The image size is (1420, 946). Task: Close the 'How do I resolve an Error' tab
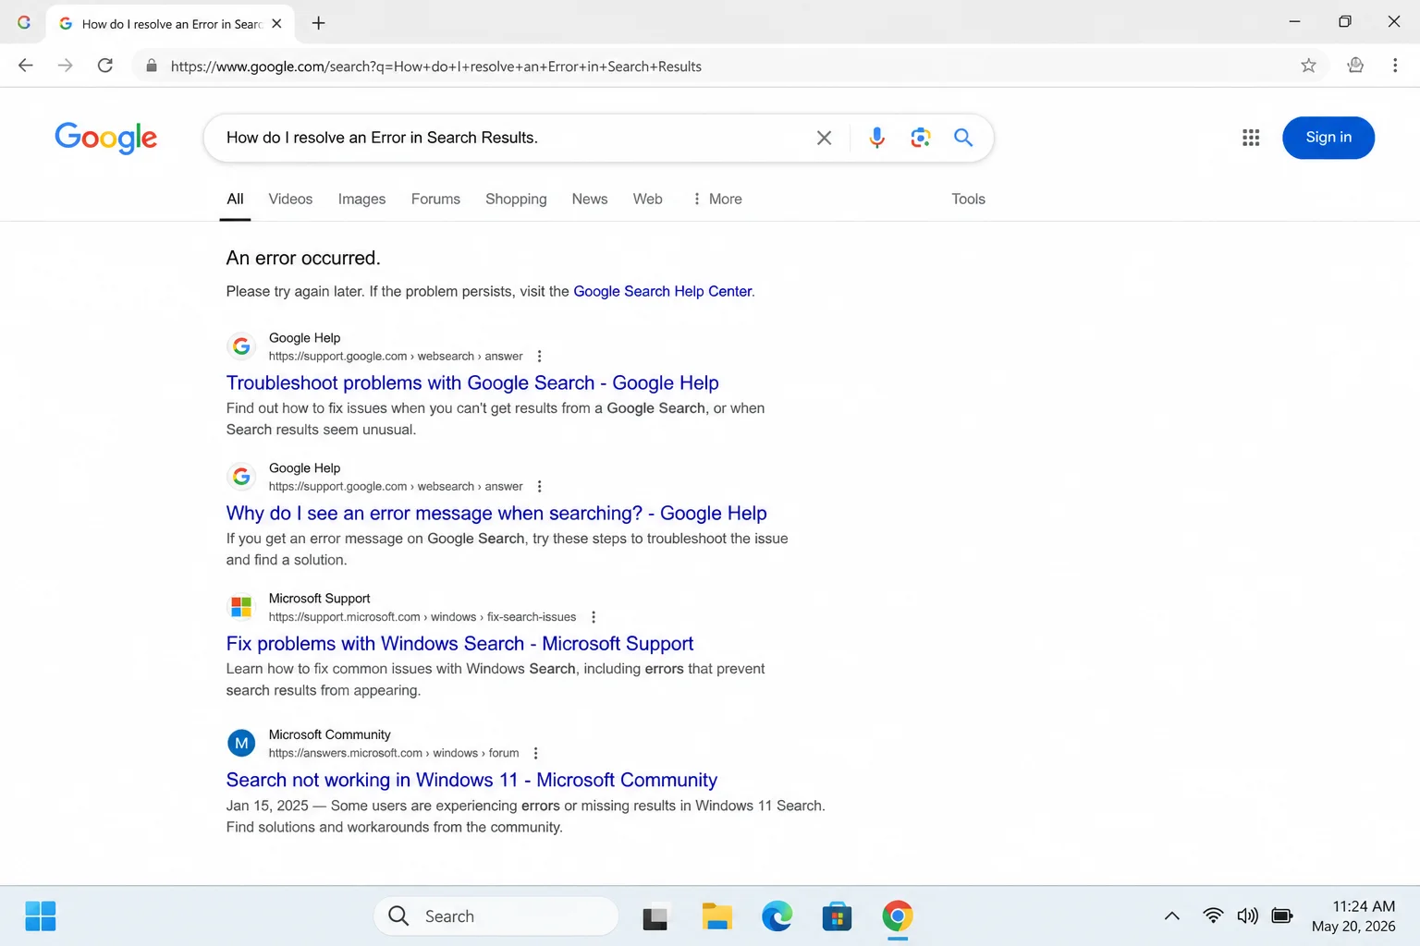(x=276, y=24)
